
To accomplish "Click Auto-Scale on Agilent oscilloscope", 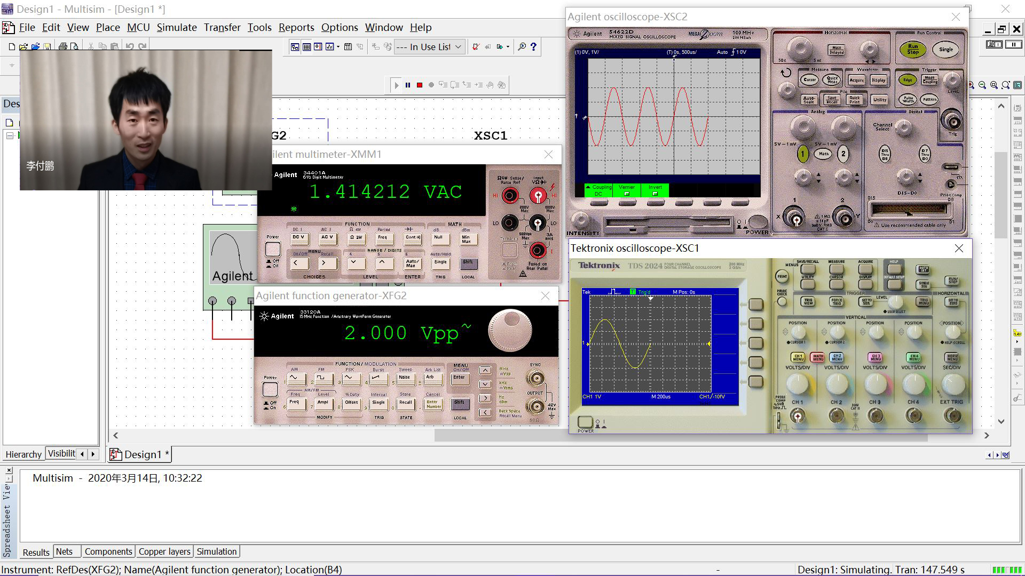I will [x=809, y=100].
